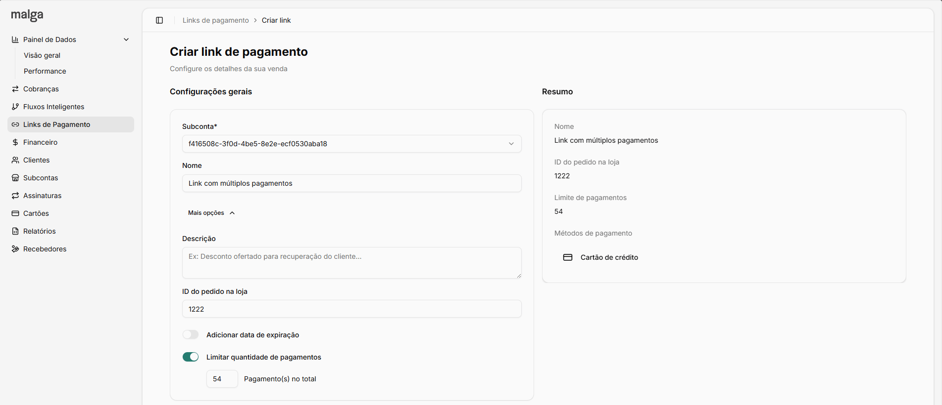The image size is (942, 405).
Task: Open Performance in sidebar
Action: [x=45, y=71]
